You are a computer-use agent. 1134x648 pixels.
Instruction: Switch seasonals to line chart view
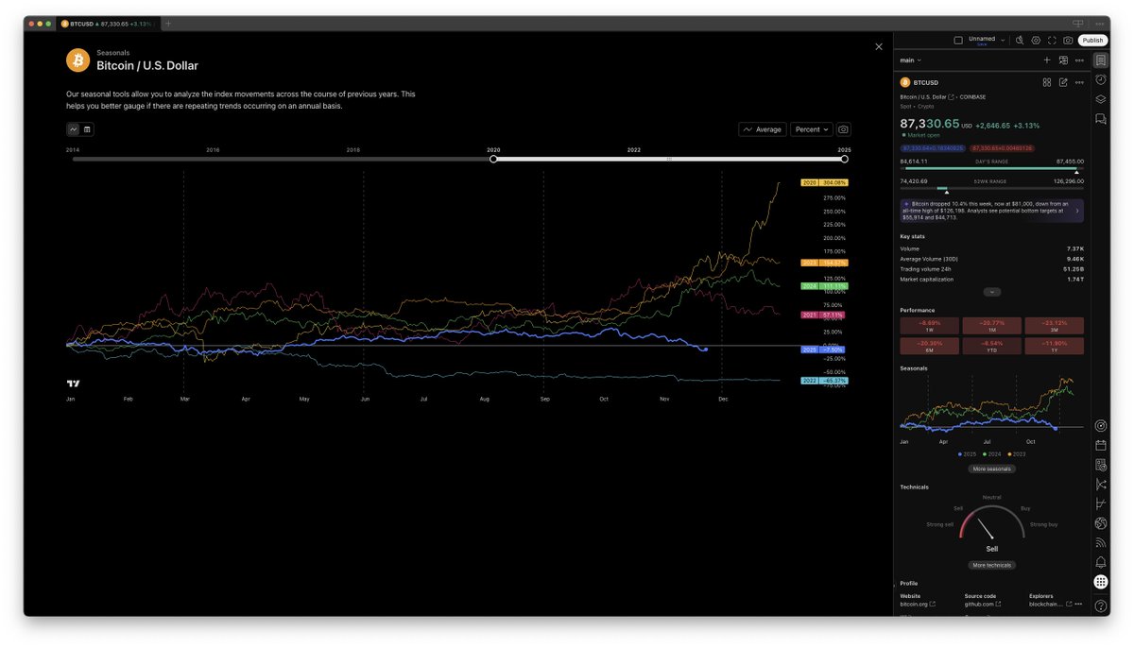(x=74, y=129)
